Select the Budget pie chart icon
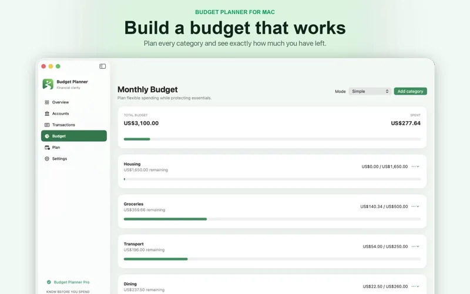The image size is (470, 294). tap(47, 136)
